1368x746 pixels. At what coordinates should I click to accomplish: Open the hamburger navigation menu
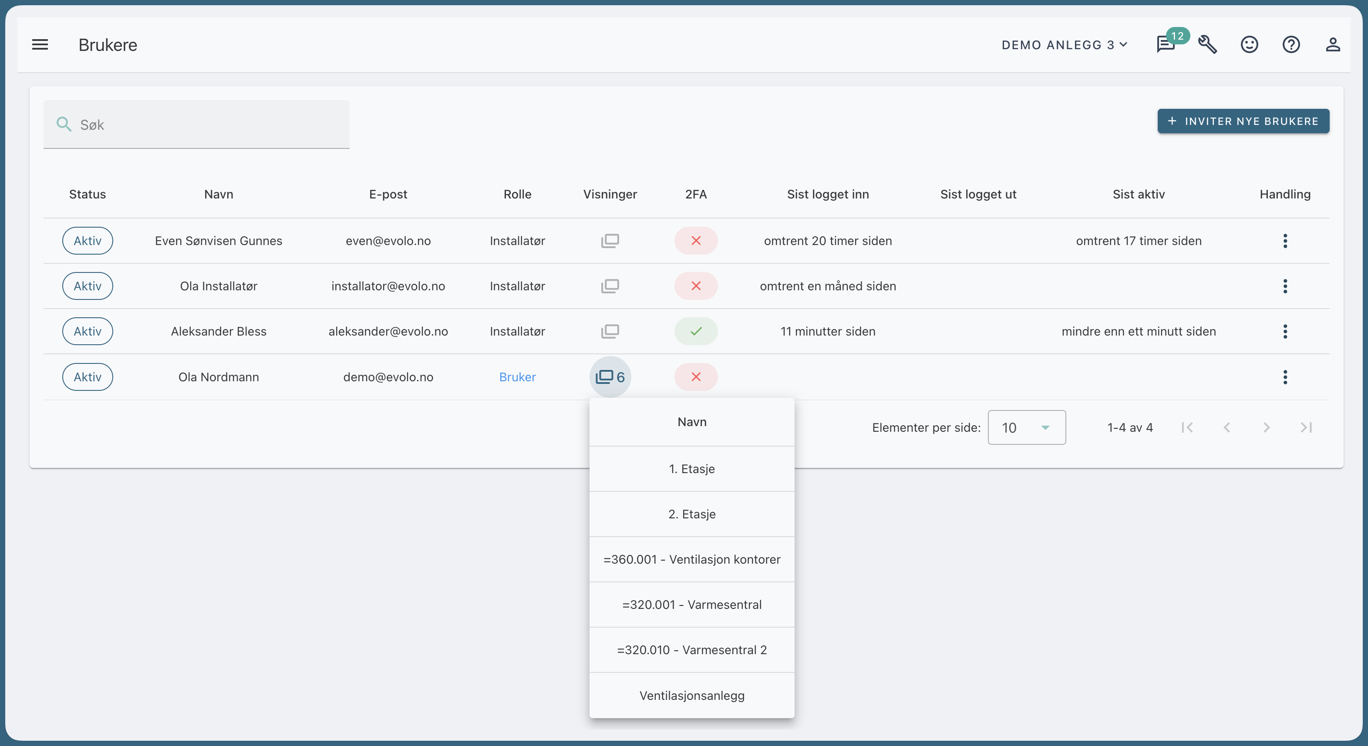(40, 44)
